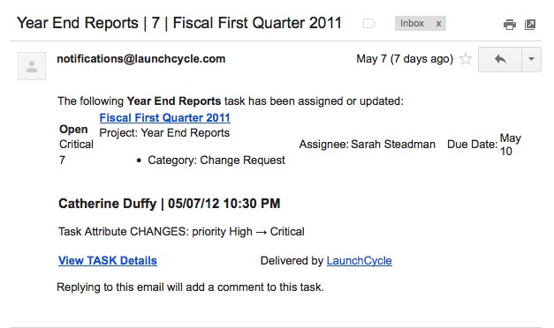Expand the more reply options dropdown
Image resolution: width=554 pixels, height=328 pixels.
[x=531, y=59]
